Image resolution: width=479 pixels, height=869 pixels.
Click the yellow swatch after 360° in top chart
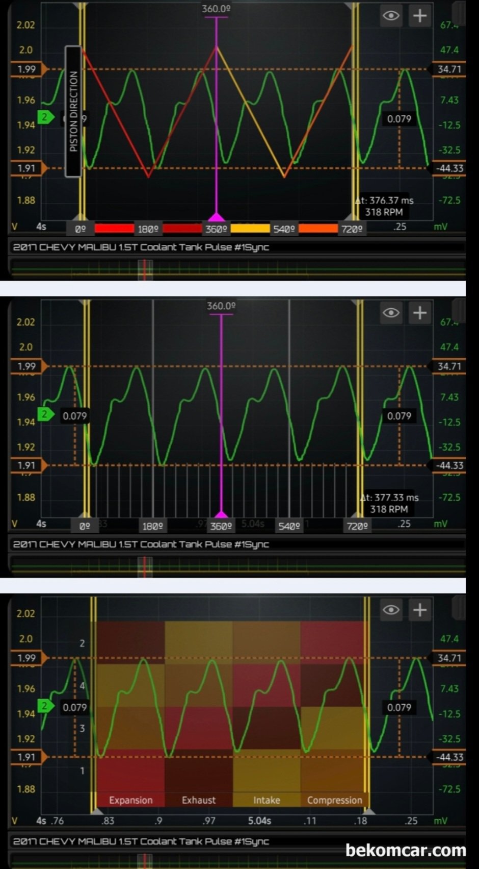pos(250,229)
